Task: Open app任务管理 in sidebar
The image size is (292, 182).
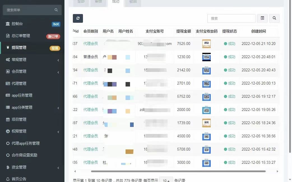Action: 22,95
